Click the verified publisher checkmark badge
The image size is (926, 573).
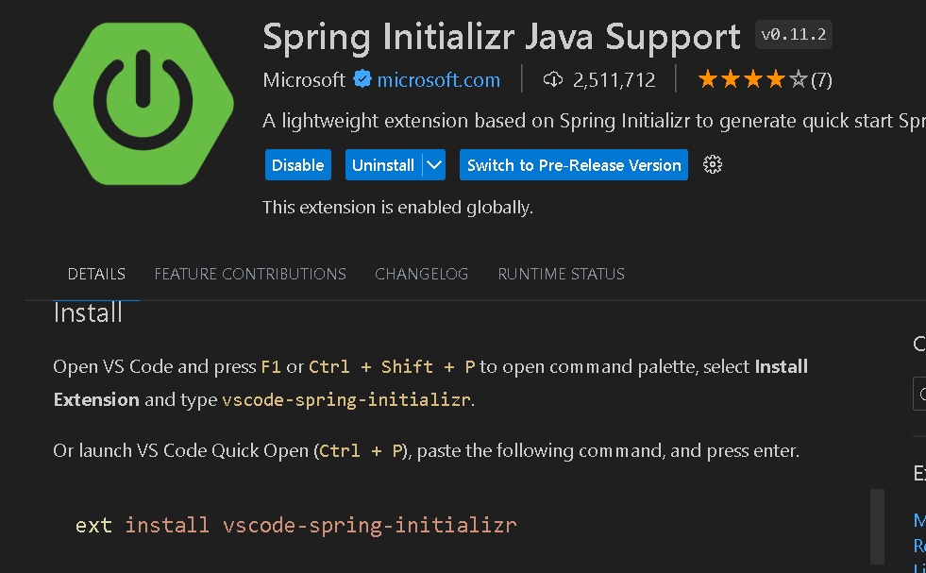(x=362, y=79)
